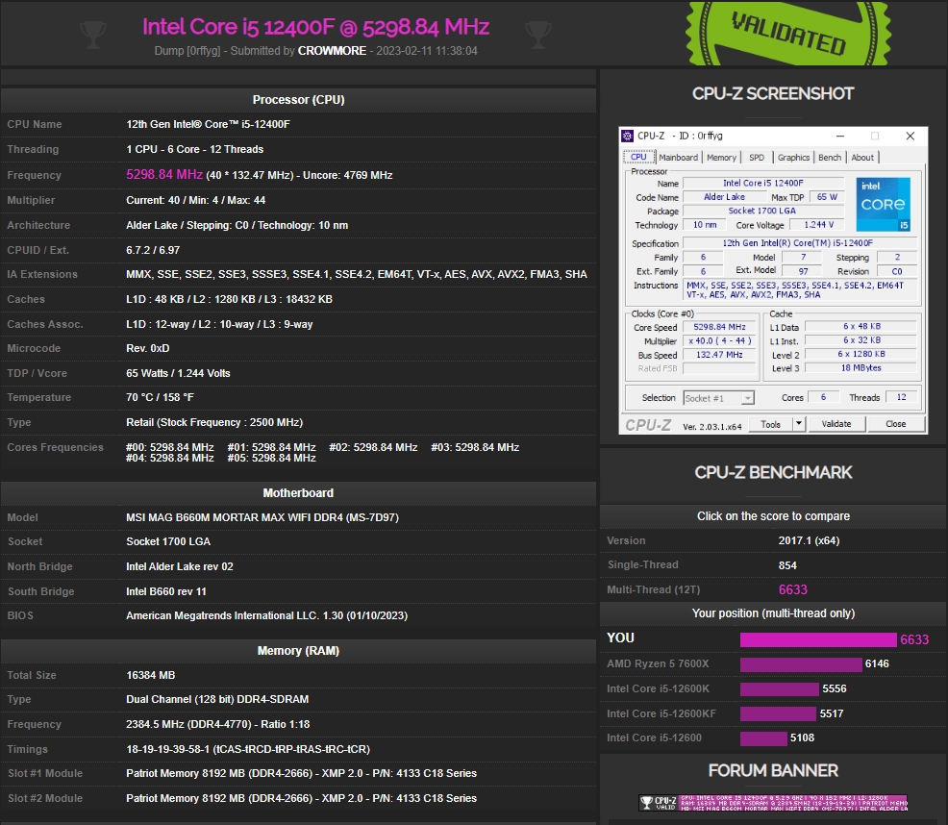
Task: Open the Socket #1 selection dropdown
Action: coord(719,398)
